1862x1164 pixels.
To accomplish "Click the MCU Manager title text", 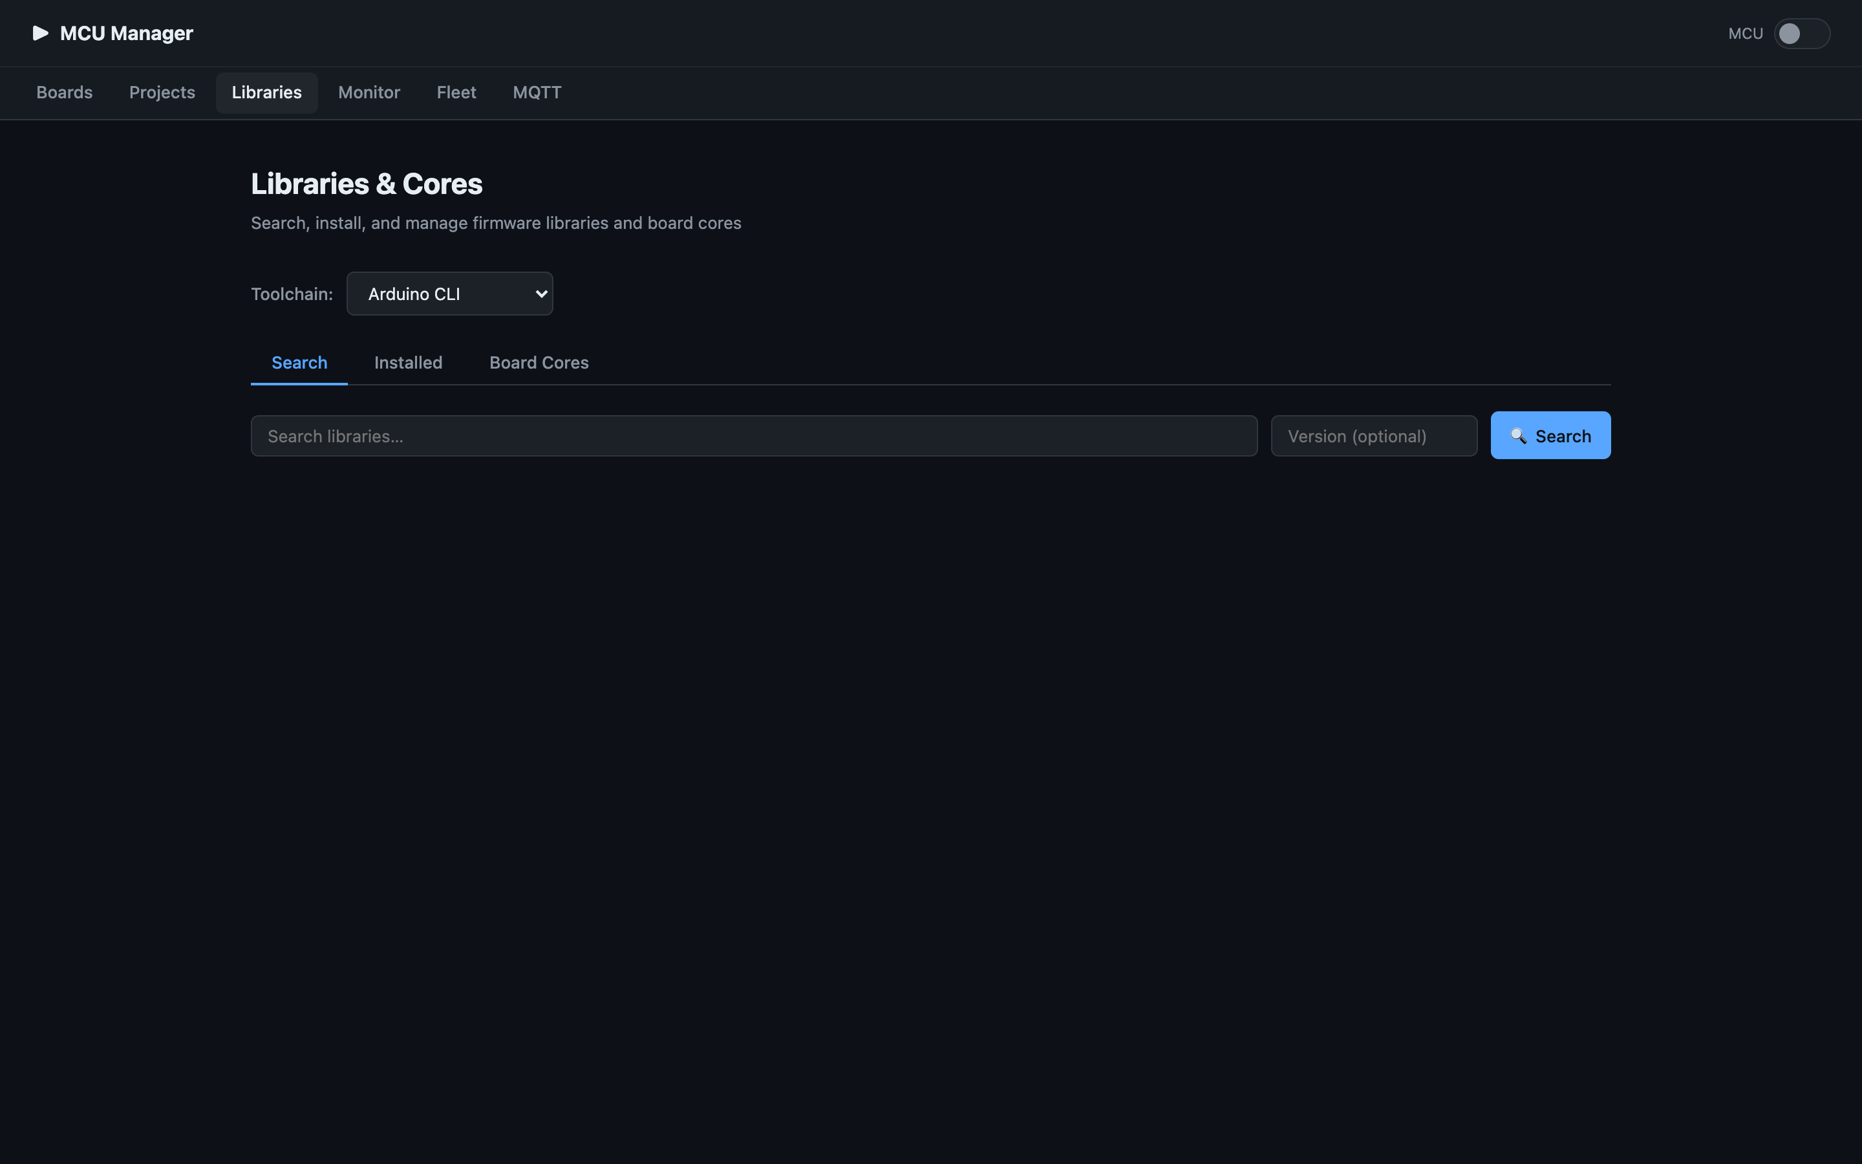I will point(126,33).
